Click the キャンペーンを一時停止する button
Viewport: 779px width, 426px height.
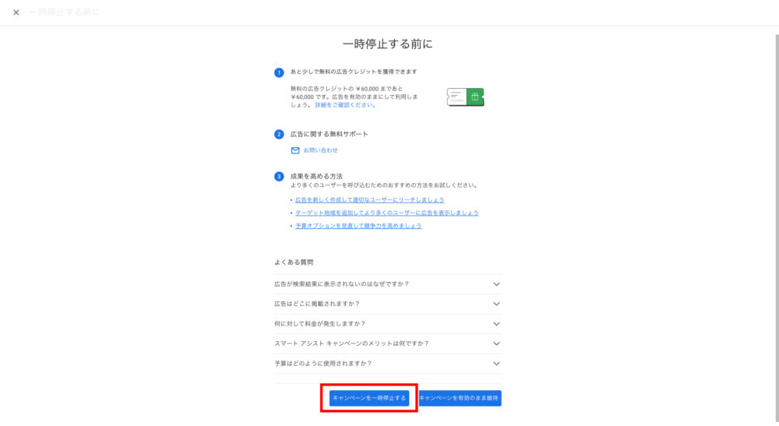click(369, 398)
